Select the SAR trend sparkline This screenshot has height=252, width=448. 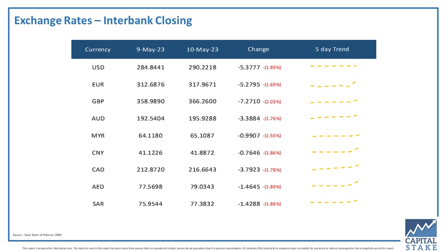click(334, 202)
